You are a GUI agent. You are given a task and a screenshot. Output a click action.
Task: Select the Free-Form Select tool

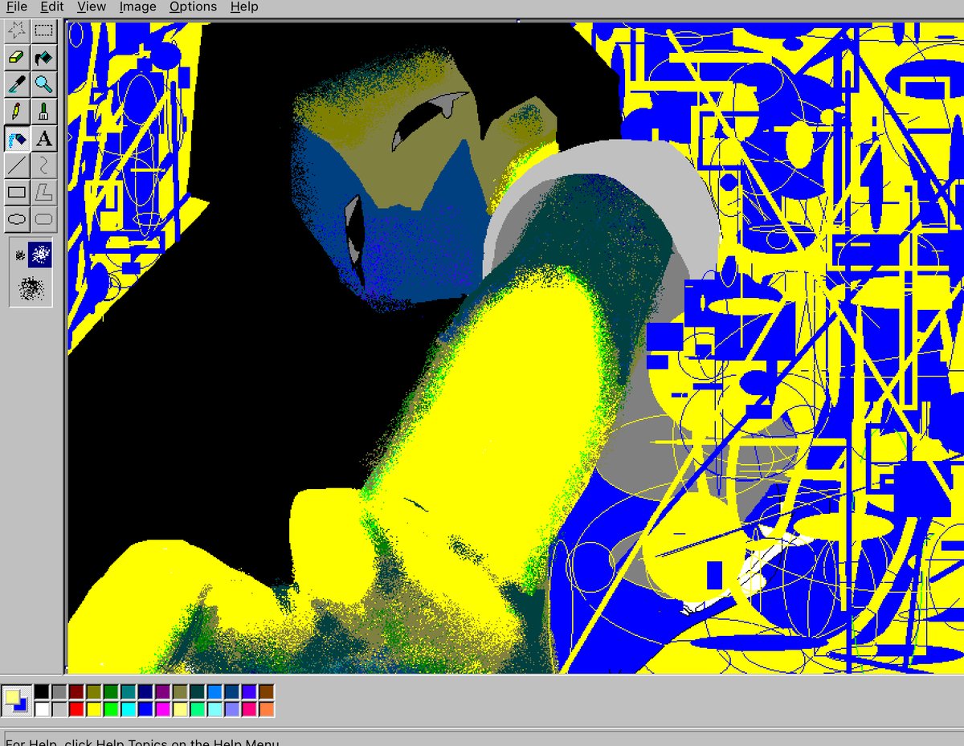pos(17,31)
